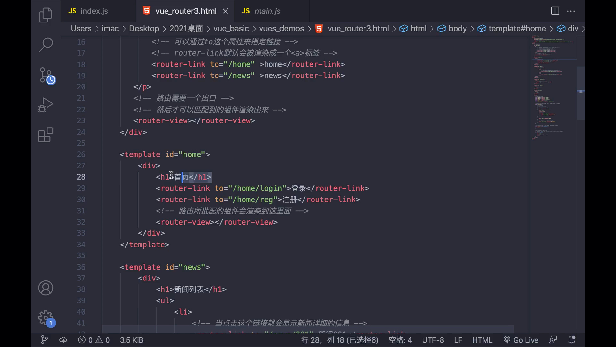Viewport: 616px width, 347px height.
Task: Open the Extensions view
Action: pos(46,135)
